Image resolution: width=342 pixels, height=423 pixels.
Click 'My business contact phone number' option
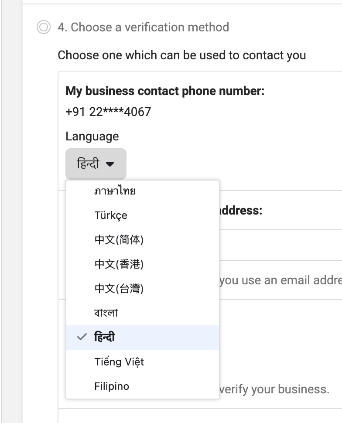(x=165, y=91)
